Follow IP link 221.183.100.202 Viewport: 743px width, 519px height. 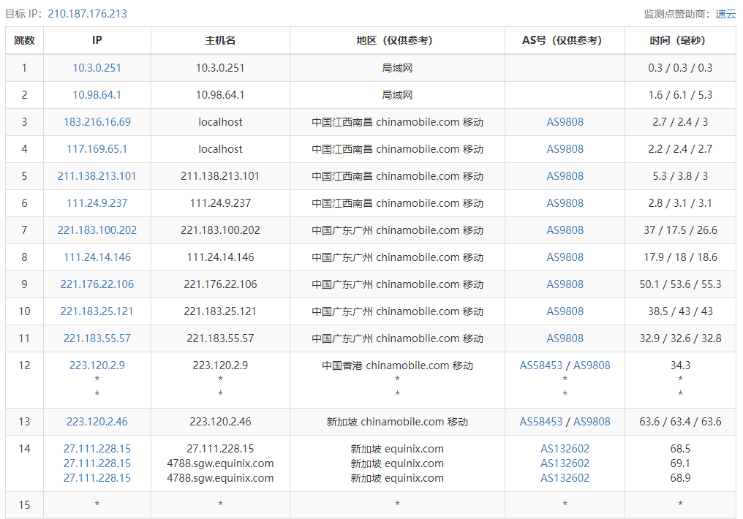point(97,230)
